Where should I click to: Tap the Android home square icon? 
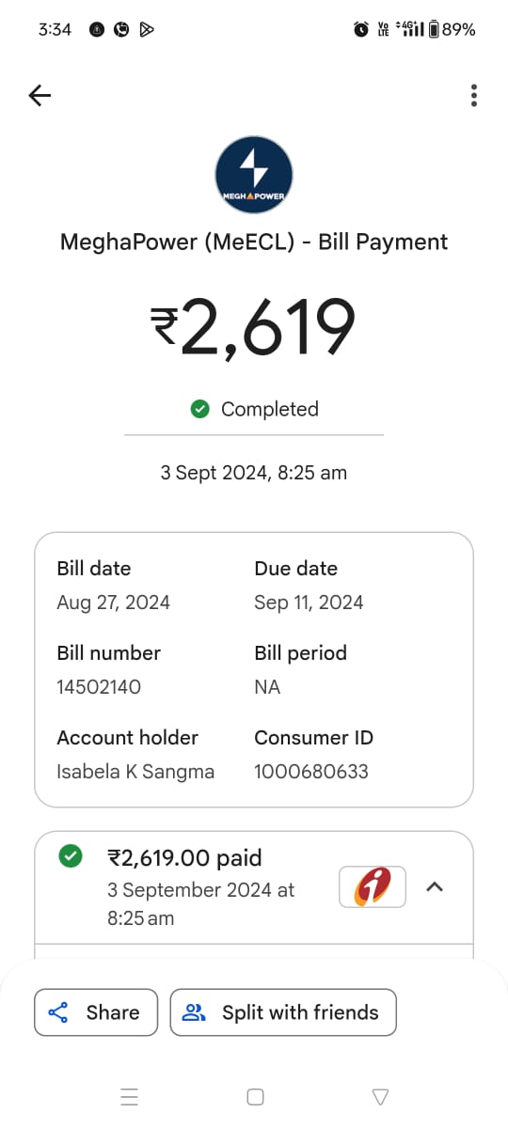(255, 1096)
